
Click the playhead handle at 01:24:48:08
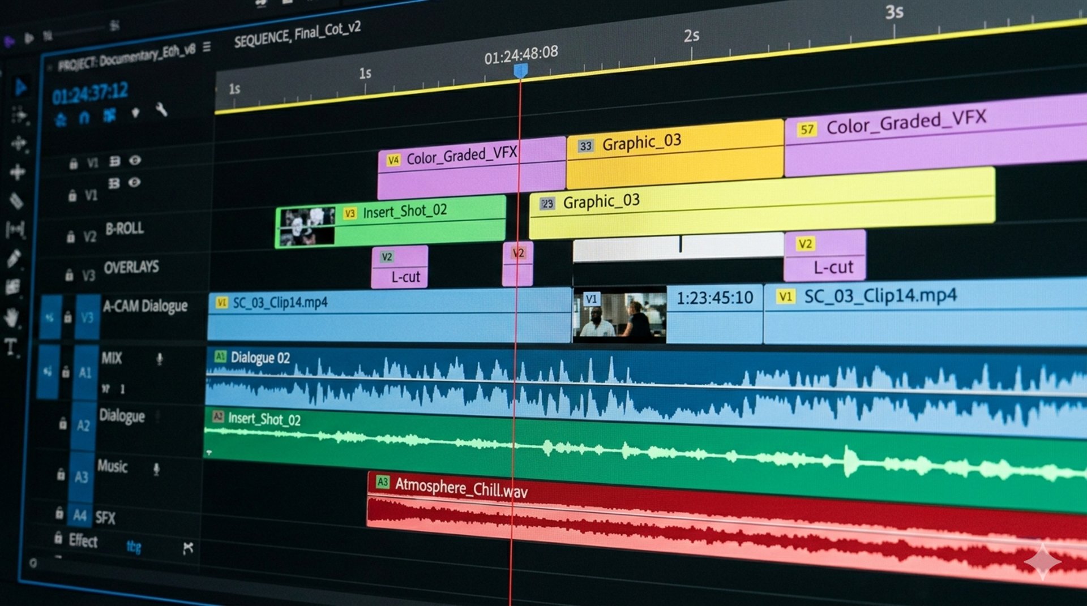click(521, 71)
